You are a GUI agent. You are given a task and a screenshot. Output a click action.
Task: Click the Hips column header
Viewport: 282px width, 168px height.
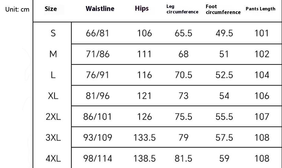(x=142, y=9)
